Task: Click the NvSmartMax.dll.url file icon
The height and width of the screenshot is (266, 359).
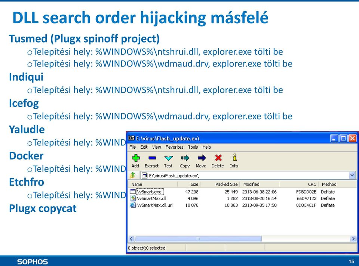Action: point(133,205)
